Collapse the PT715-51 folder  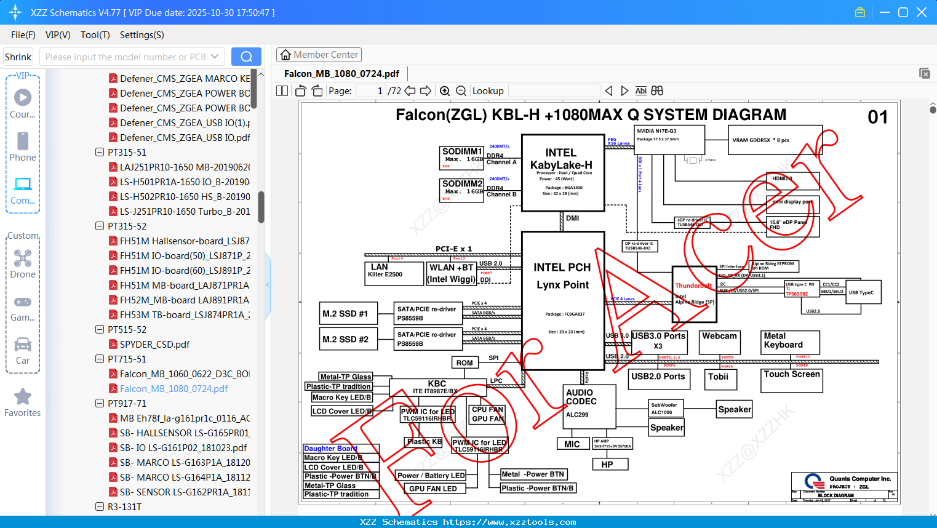pos(100,359)
